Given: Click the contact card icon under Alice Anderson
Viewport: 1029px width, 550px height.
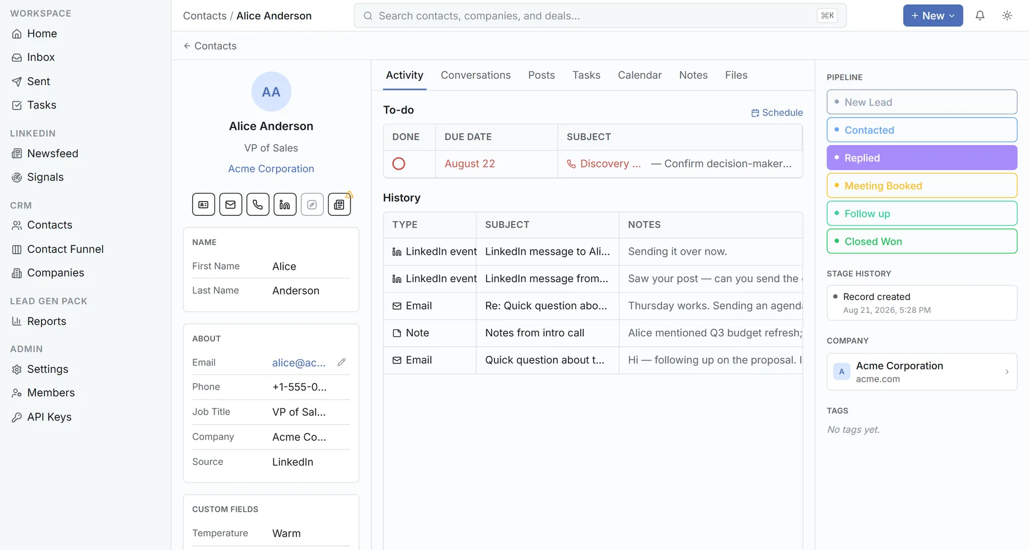Looking at the screenshot, I should coord(204,204).
